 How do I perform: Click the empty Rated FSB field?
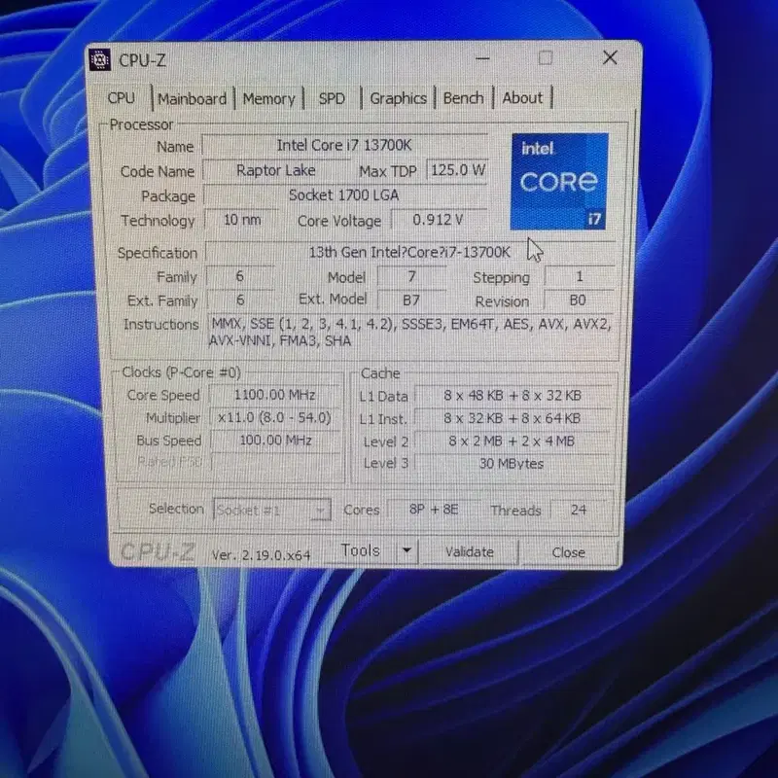pyautogui.click(x=275, y=463)
